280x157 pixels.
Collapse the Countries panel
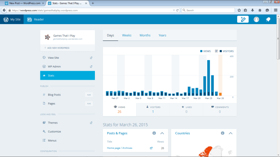point(231,133)
